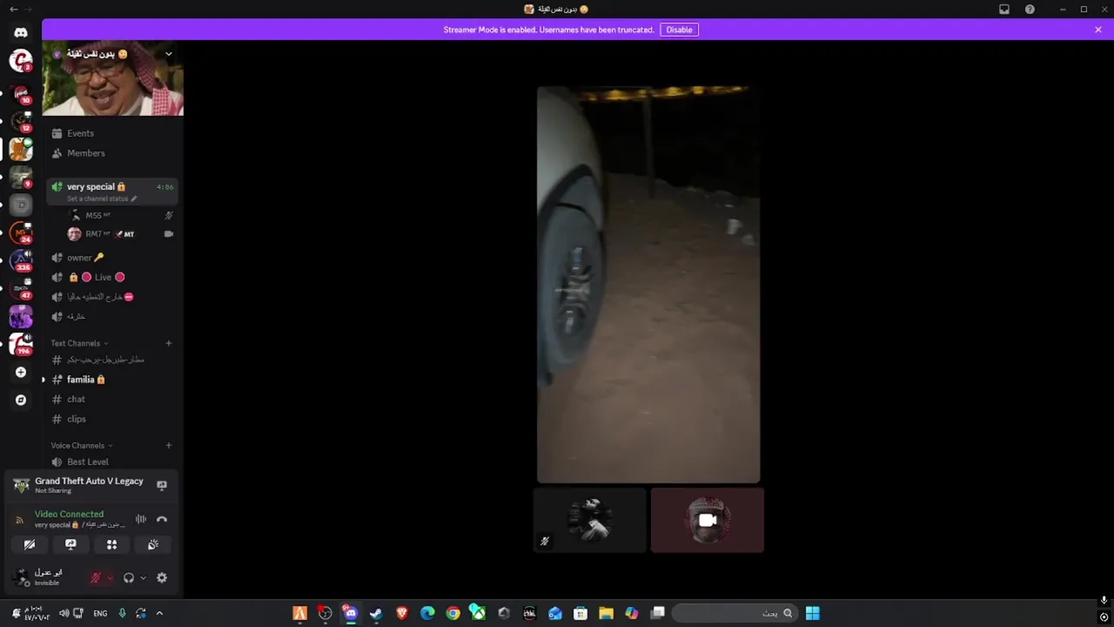Image resolution: width=1114 pixels, height=627 pixels.
Task: Join the Live voice channel
Action: click(x=112, y=277)
